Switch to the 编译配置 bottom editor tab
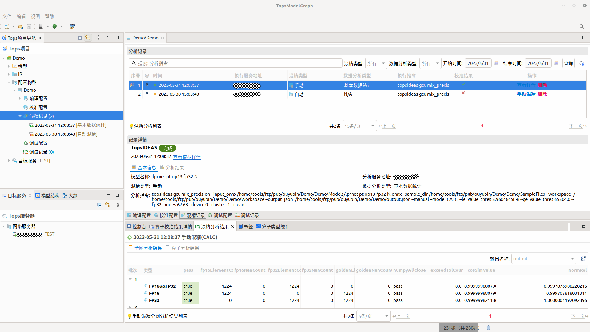Viewport: 590px width, 332px height. click(139, 215)
